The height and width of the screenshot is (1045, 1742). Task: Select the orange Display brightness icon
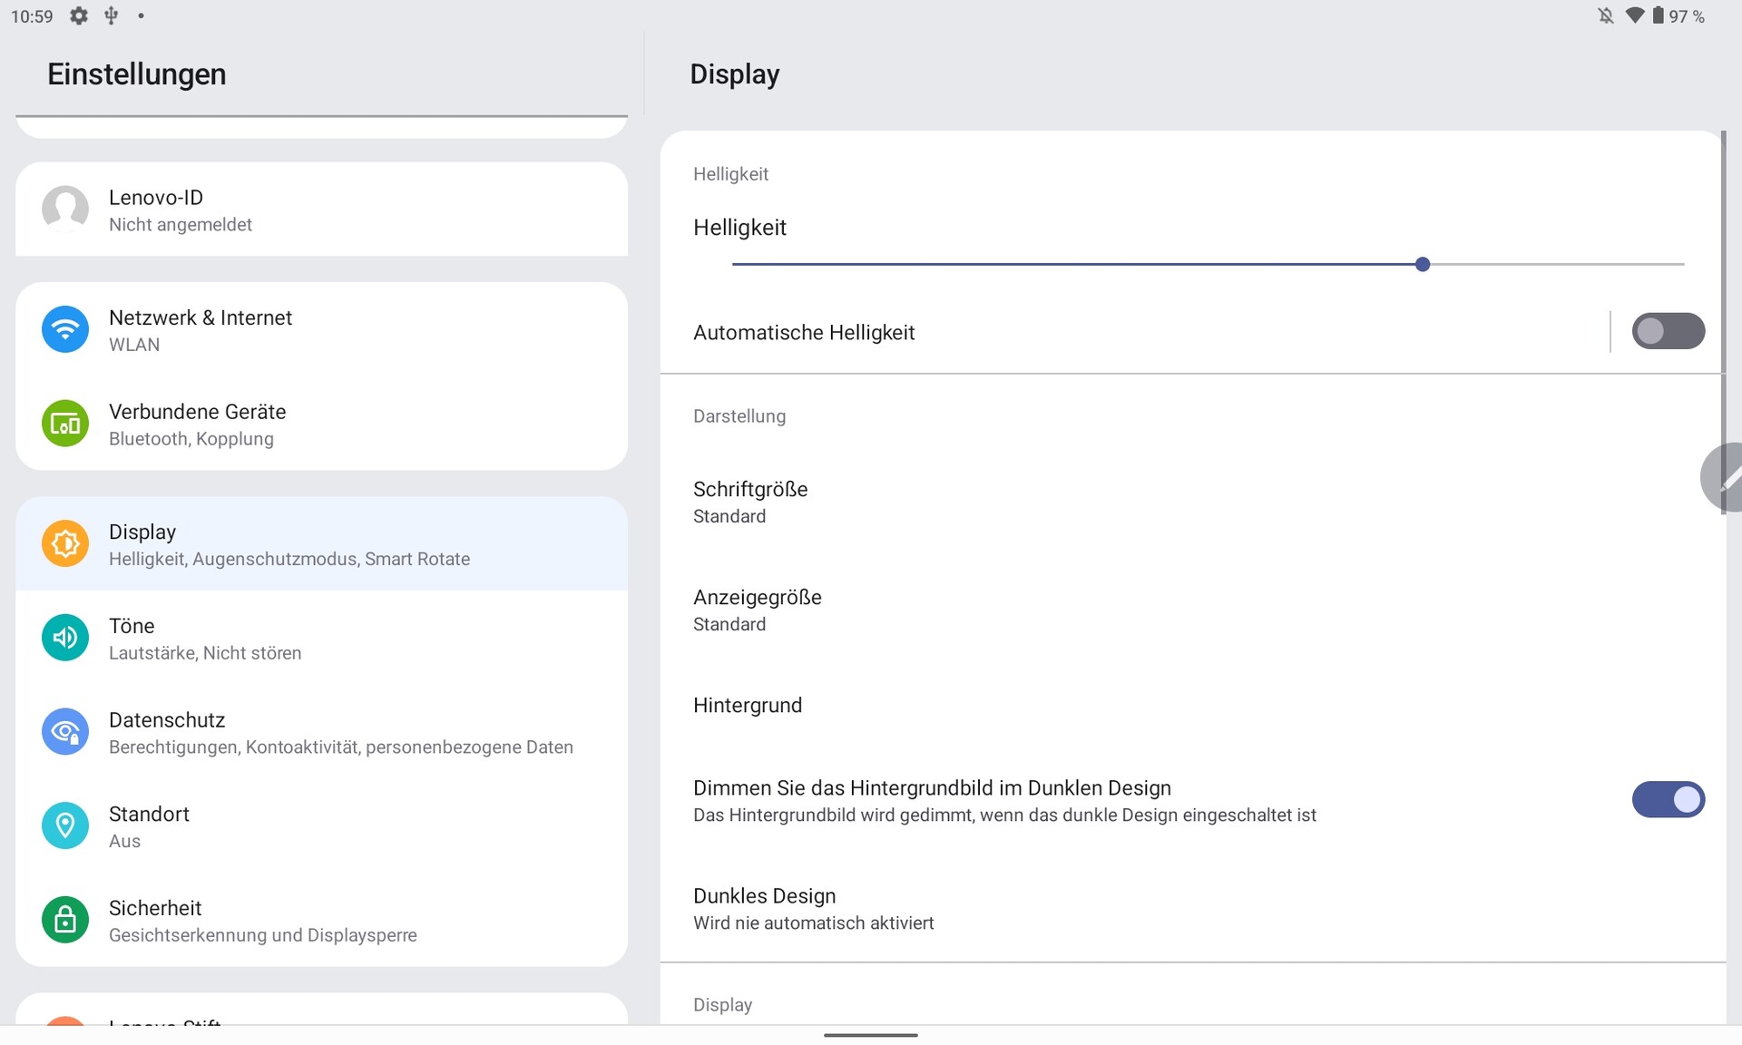(x=65, y=544)
